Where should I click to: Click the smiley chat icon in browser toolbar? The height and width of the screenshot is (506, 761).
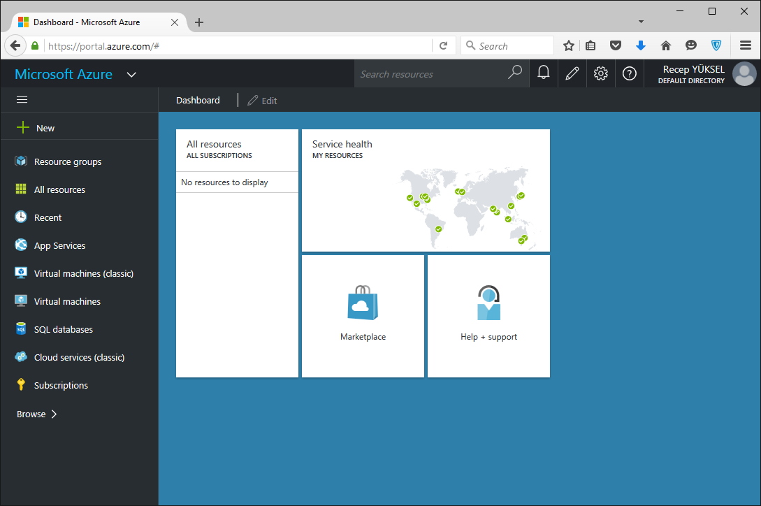[x=691, y=45]
